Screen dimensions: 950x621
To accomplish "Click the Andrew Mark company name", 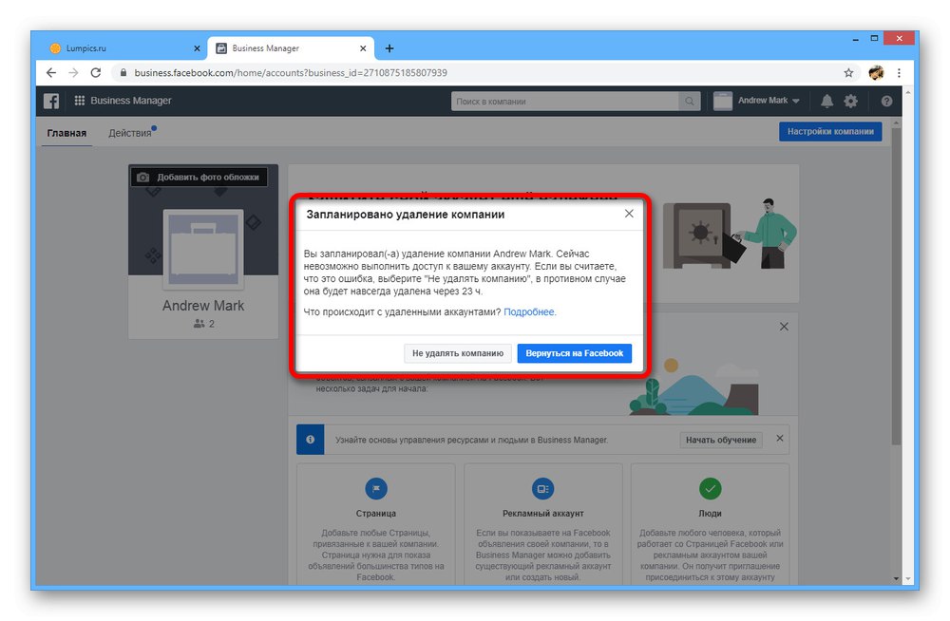I will point(203,306).
